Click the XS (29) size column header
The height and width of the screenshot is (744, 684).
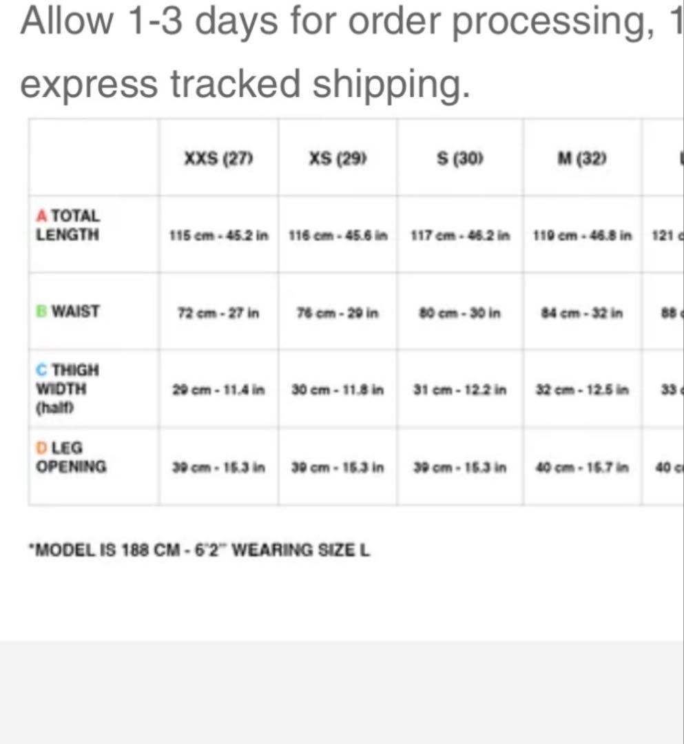click(338, 159)
